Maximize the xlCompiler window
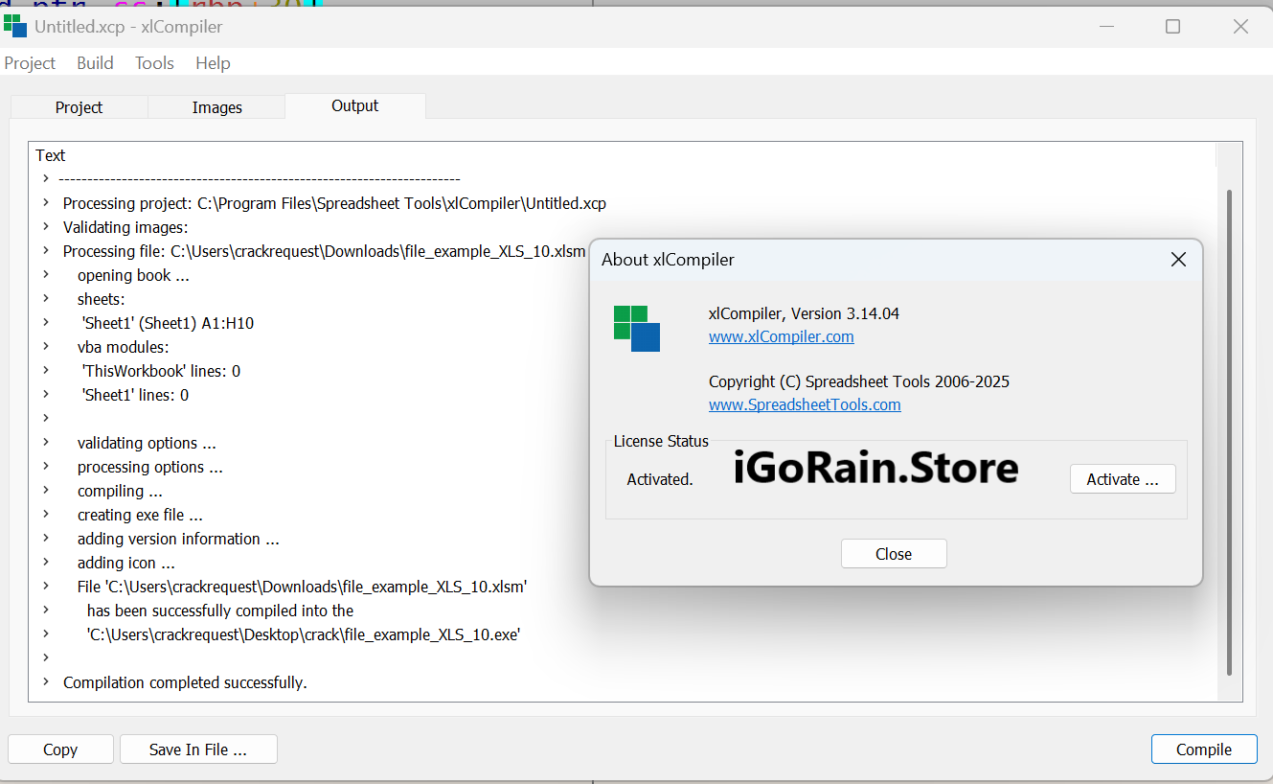This screenshot has height=784, width=1273. pos(1172,27)
